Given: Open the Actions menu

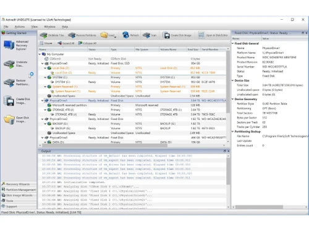Looking at the screenshot, I should pos(20,27).
